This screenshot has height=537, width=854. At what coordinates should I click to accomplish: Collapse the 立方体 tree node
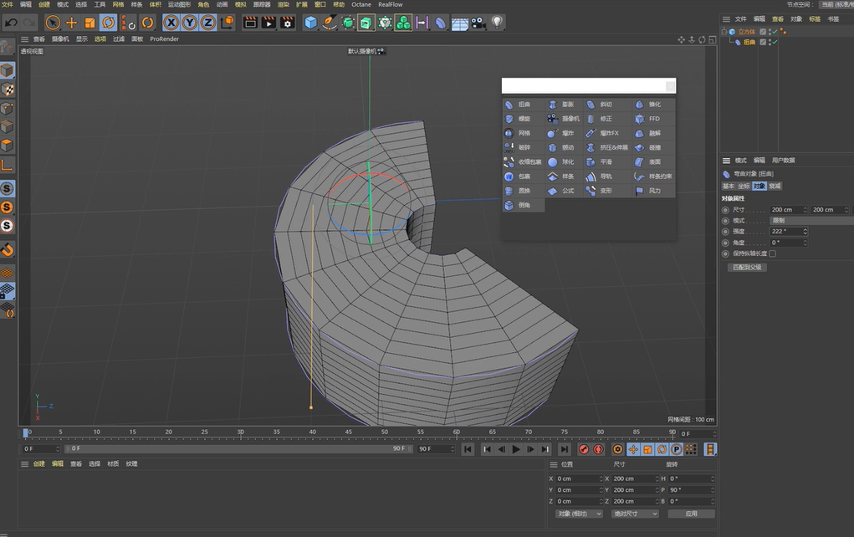(x=724, y=32)
